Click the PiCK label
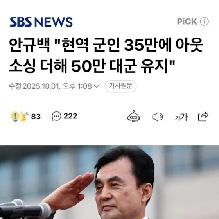 click(x=187, y=22)
